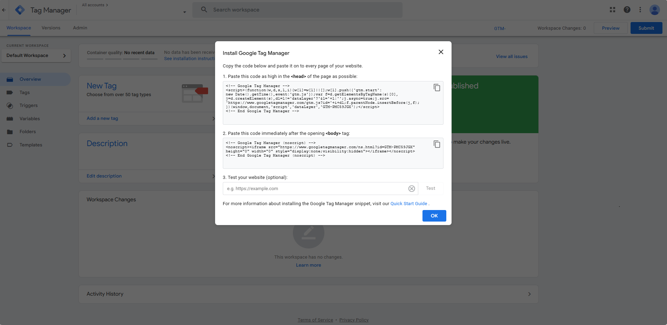
Task: Click the Templates sidebar icon
Action: pyautogui.click(x=10, y=145)
